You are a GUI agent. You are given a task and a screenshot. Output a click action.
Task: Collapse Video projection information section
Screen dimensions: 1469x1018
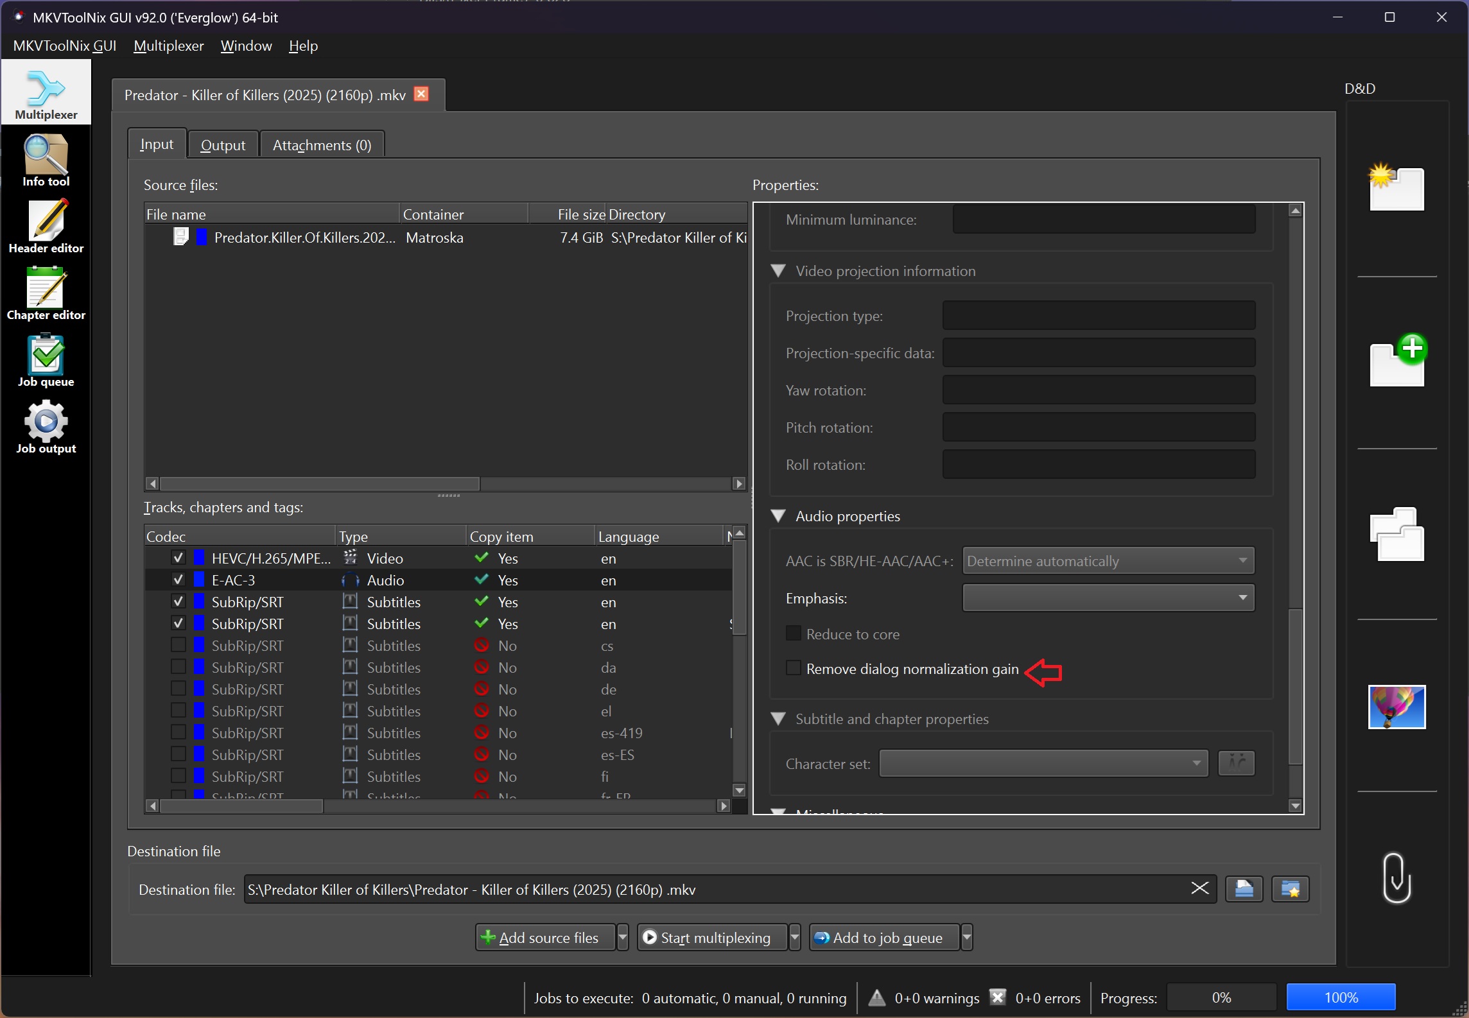pos(778,271)
